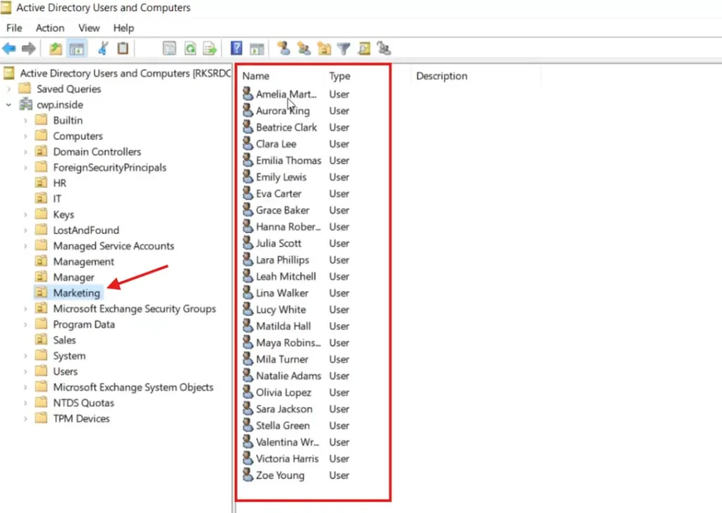Screen dimensions: 722x513
Task: Click the Refresh toolbar icon
Action: pos(190,49)
